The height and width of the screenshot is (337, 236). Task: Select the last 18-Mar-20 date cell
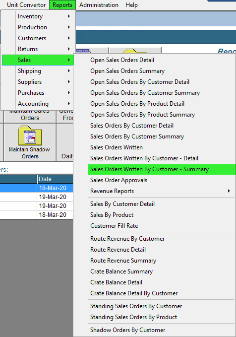55,215
